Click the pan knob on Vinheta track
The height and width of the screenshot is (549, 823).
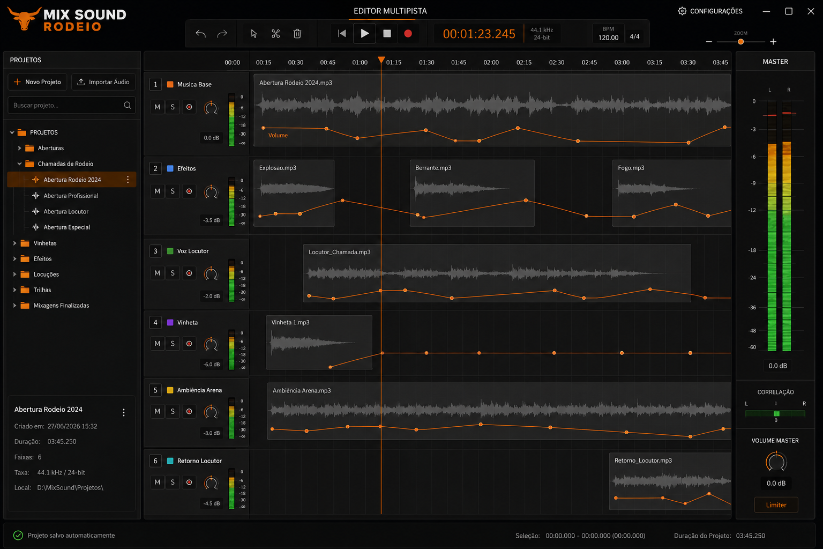click(x=211, y=344)
